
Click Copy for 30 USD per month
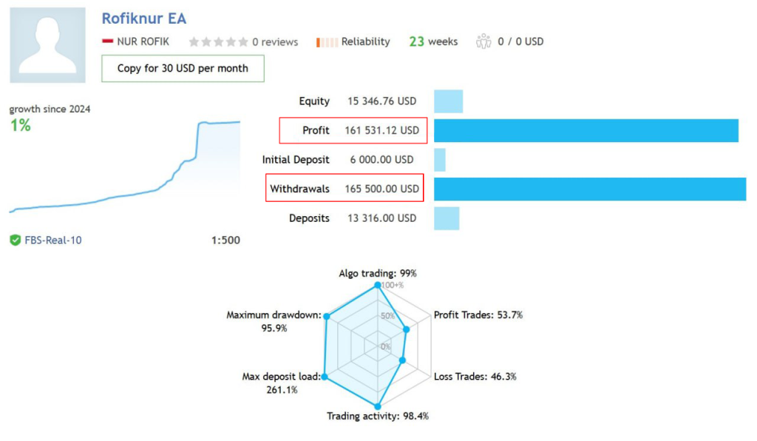pos(183,68)
